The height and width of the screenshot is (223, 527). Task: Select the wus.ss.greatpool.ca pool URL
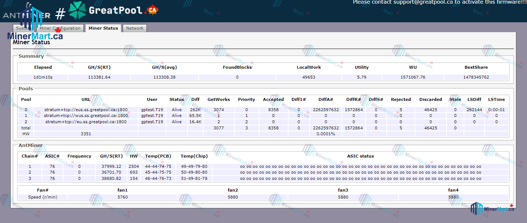[86, 116]
